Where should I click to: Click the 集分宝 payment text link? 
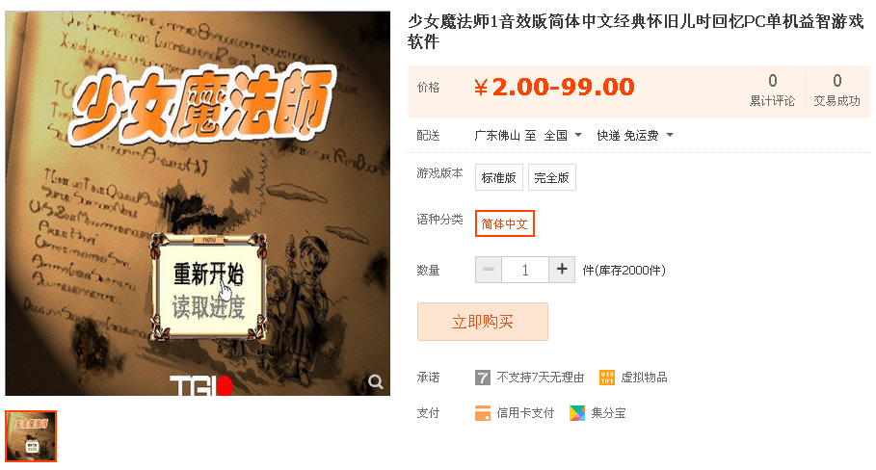click(608, 413)
